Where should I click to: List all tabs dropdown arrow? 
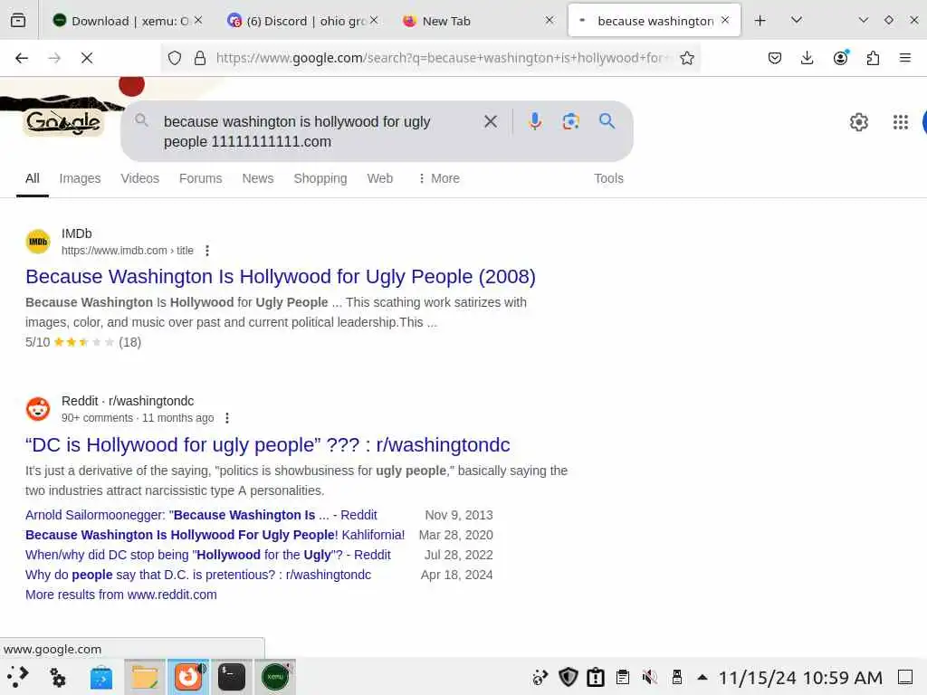coord(797,21)
